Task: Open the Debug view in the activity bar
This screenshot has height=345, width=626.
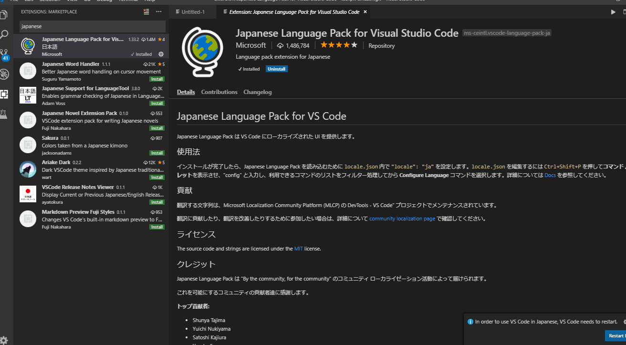Action: [4, 74]
